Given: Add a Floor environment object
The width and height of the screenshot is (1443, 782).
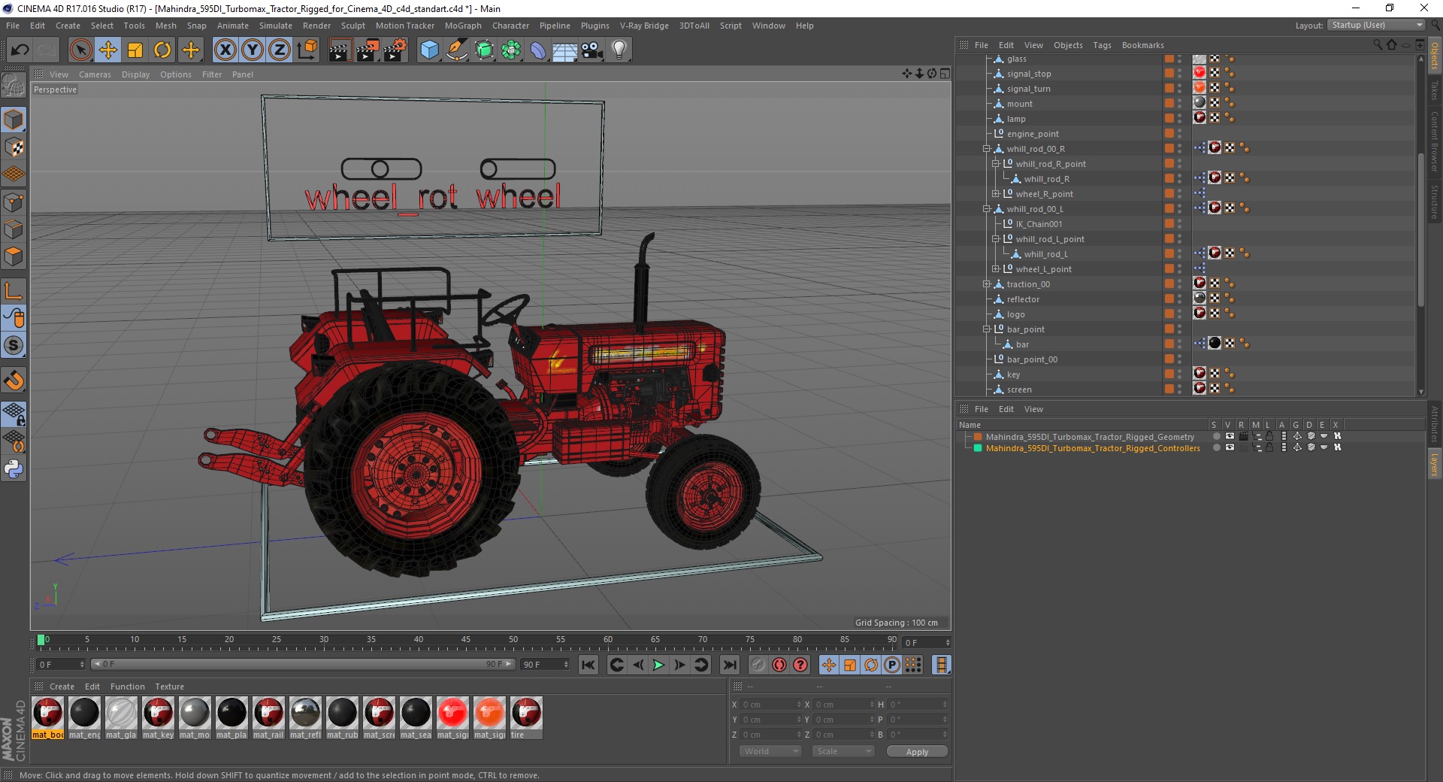Looking at the screenshot, I should (x=564, y=50).
